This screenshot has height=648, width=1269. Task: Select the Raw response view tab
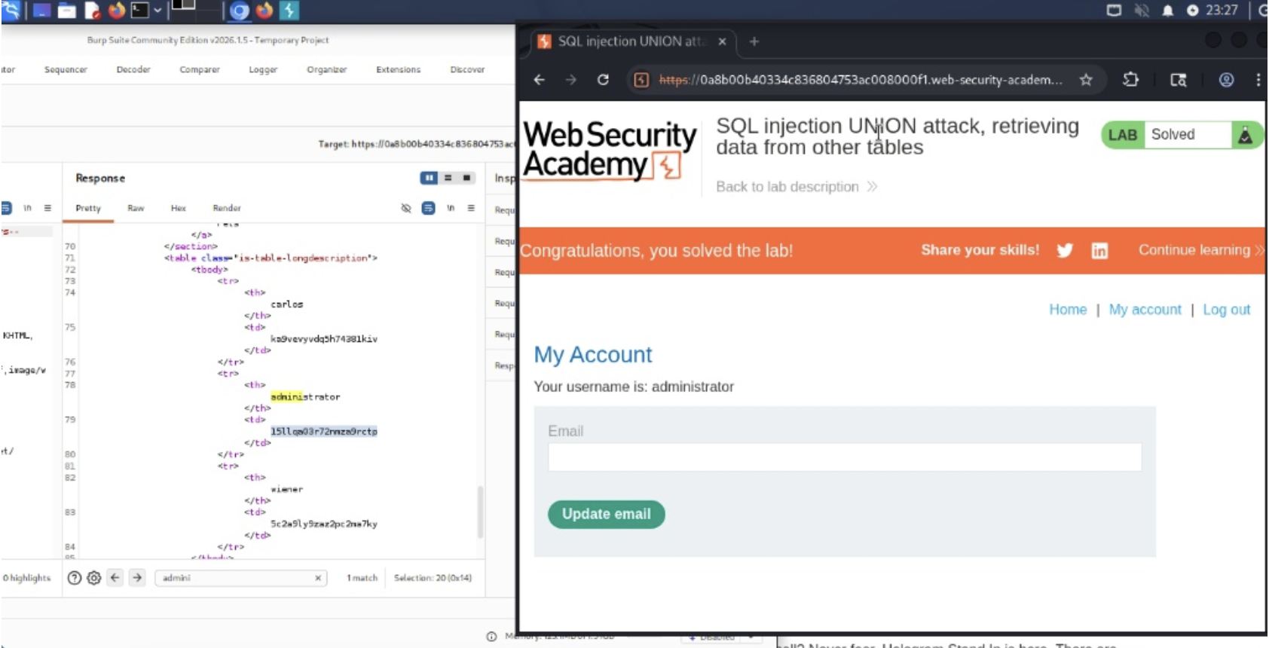[x=136, y=208]
